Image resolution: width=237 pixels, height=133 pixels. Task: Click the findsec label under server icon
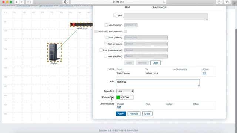click(x=54, y=63)
